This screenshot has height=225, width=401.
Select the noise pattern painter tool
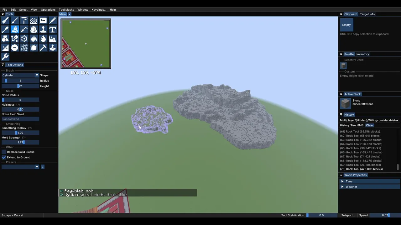(34, 21)
